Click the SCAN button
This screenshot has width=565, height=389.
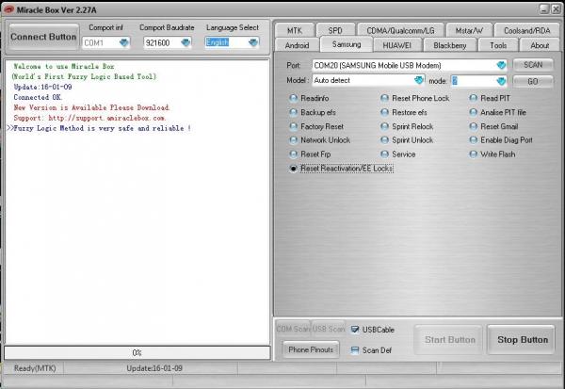[533, 65]
